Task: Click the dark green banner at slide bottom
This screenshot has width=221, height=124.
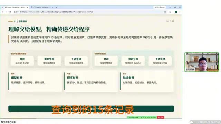Action: coord(91,109)
